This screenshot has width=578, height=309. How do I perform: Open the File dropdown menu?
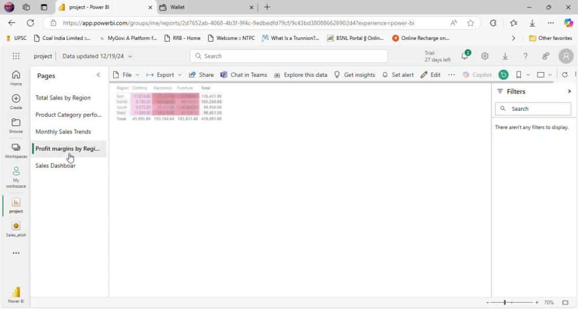[x=126, y=75]
